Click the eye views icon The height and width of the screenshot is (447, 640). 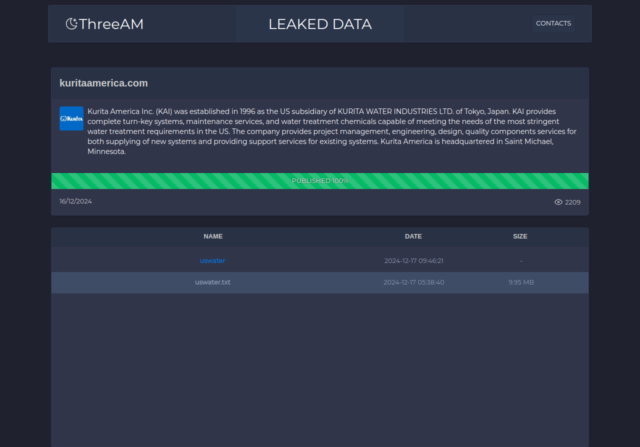[558, 202]
